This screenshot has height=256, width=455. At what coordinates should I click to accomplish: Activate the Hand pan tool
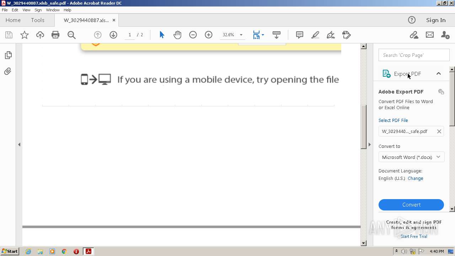click(x=177, y=35)
